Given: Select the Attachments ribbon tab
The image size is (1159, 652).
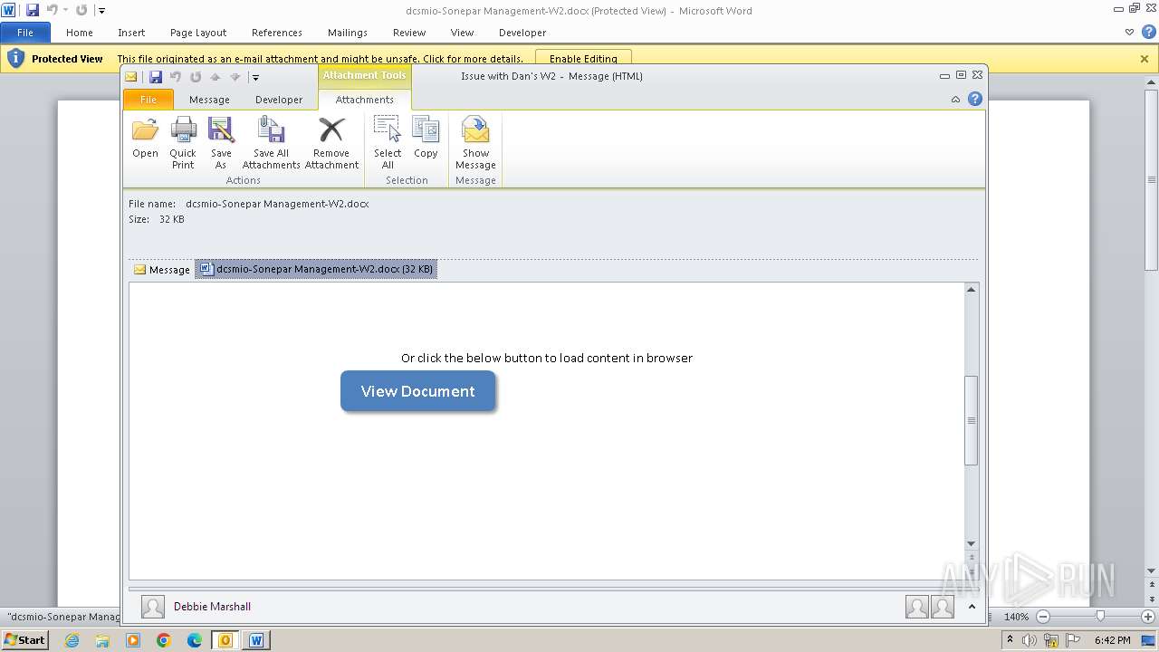Looking at the screenshot, I should pos(365,100).
